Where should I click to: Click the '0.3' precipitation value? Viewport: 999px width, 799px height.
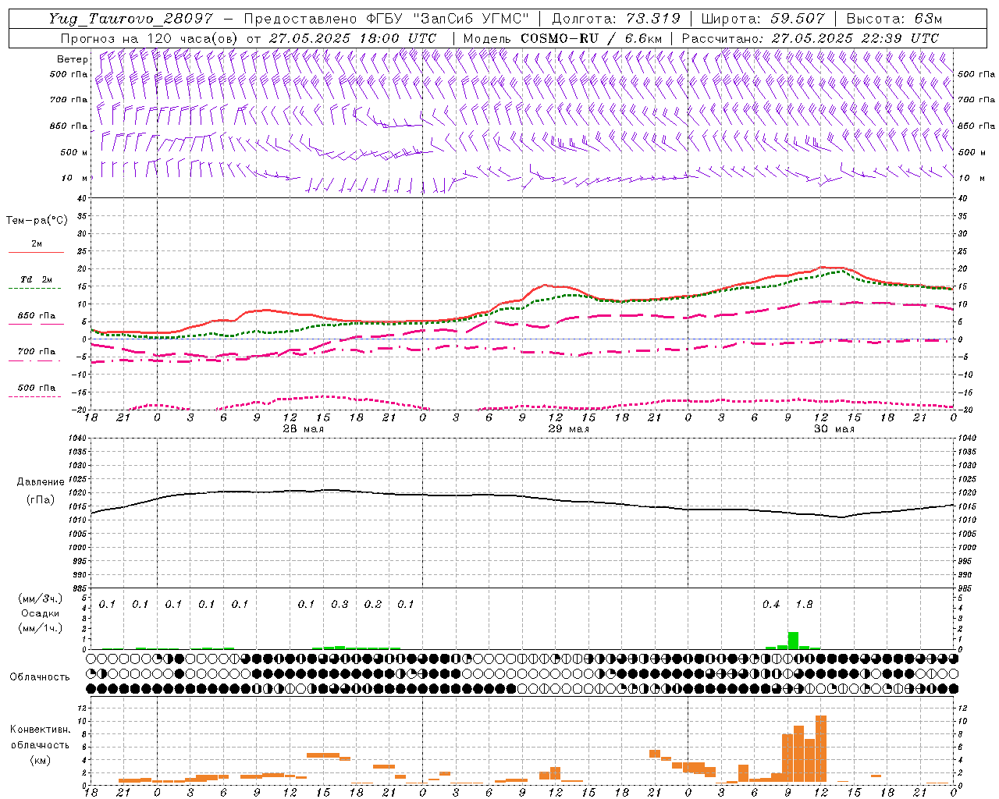(340, 604)
